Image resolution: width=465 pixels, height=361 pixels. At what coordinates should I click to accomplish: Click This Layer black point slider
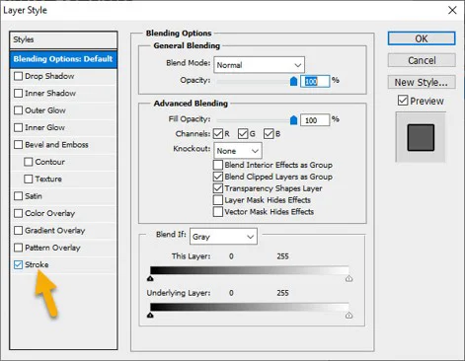pyautogui.click(x=150, y=279)
